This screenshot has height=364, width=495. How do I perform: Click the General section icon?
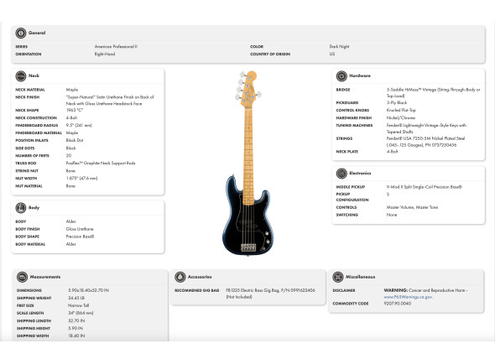[x=21, y=33]
